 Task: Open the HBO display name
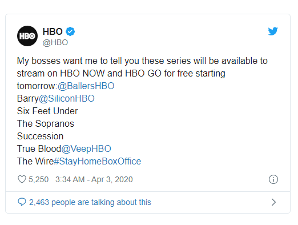coord(53,31)
